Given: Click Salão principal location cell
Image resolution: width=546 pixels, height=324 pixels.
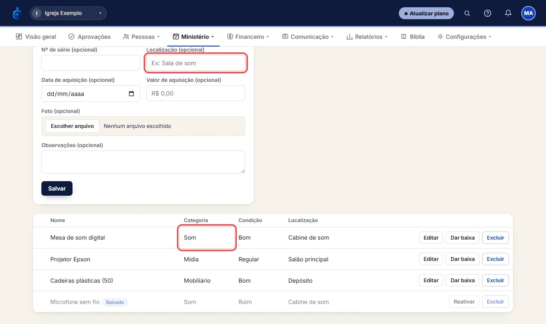Looking at the screenshot, I should pos(308,259).
